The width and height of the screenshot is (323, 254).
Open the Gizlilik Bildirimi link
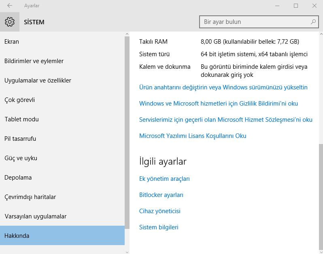[218, 104]
